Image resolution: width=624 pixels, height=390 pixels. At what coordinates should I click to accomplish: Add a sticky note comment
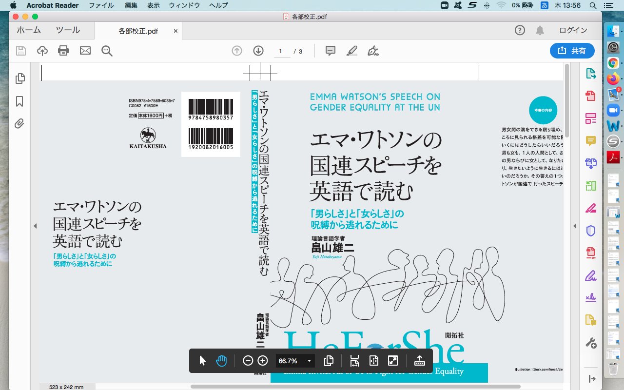pos(331,51)
